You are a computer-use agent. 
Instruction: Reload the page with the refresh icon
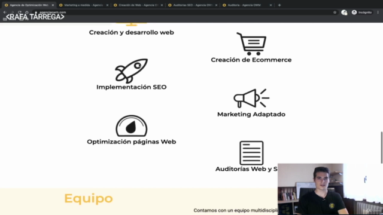(x=20, y=12)
